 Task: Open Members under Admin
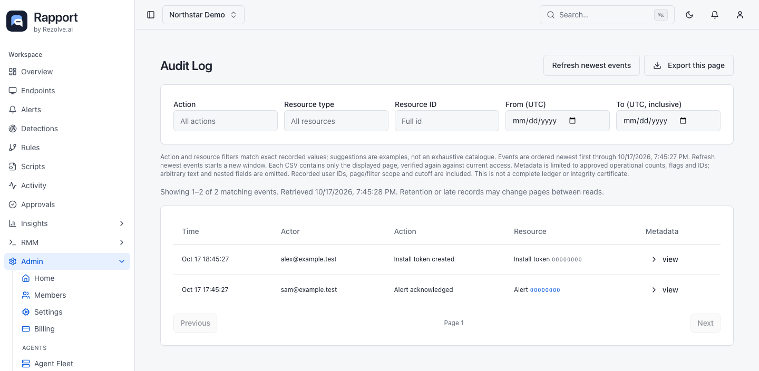[x=74, y=295]
